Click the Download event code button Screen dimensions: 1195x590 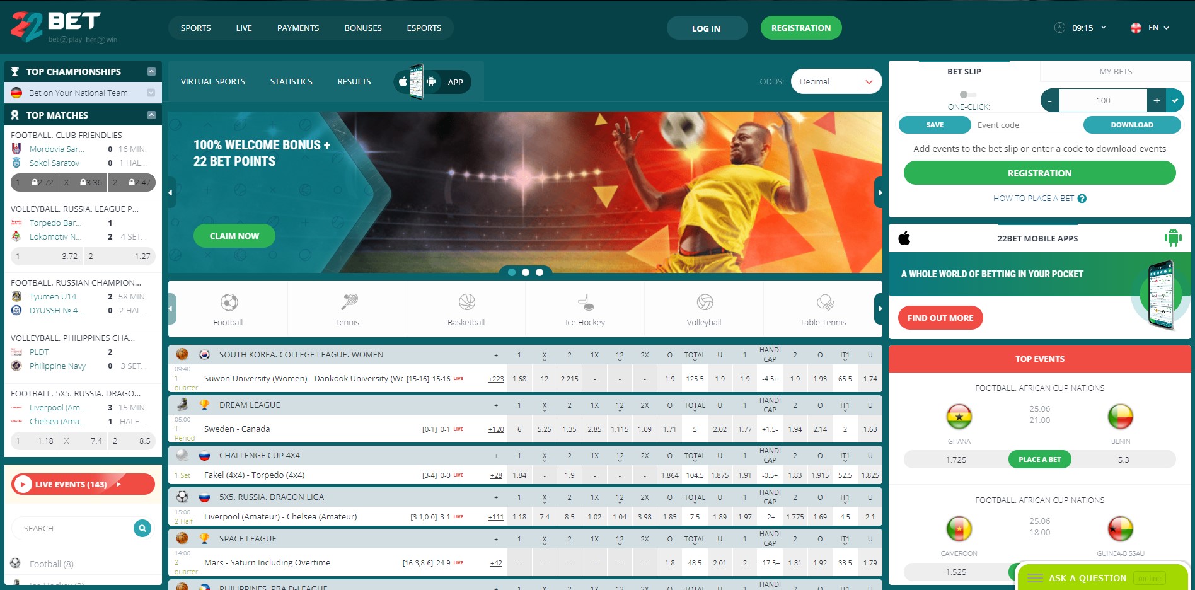[1132, 125]
